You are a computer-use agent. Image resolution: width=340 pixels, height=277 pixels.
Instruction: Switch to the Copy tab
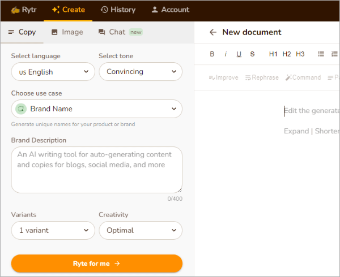pos(22,32)
